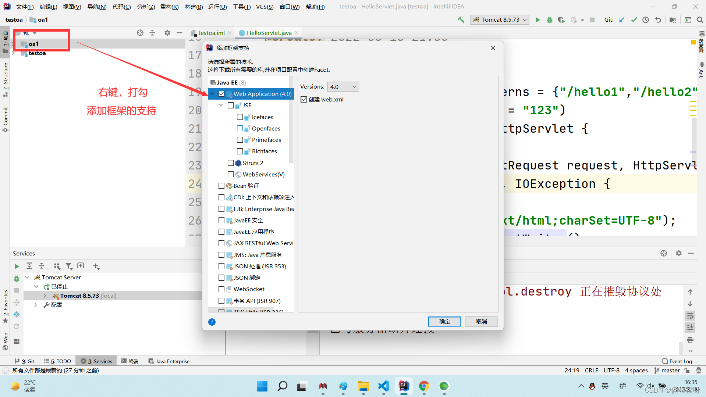
Task: Open the Tomcat 8.5.73 run configuration dropdown
Action: pyautogui.click(x=500, y=20)
